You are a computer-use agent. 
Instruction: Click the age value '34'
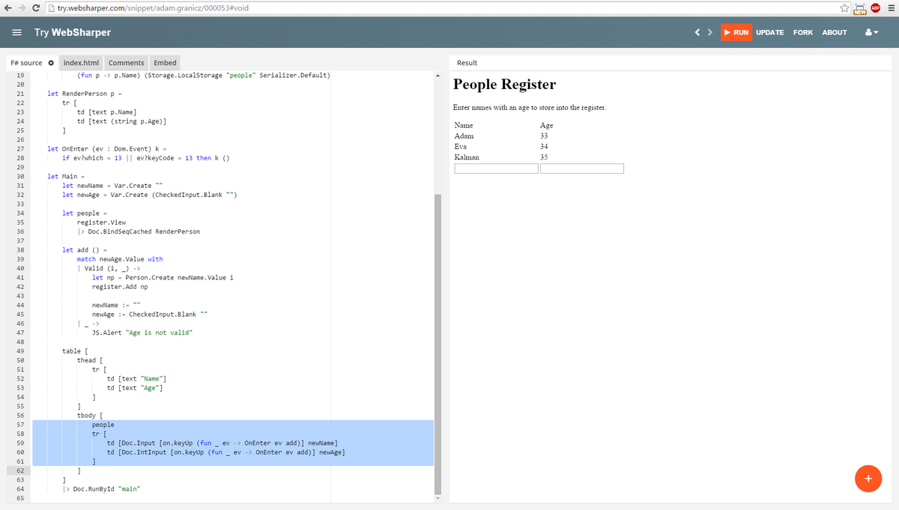point(544,147)
